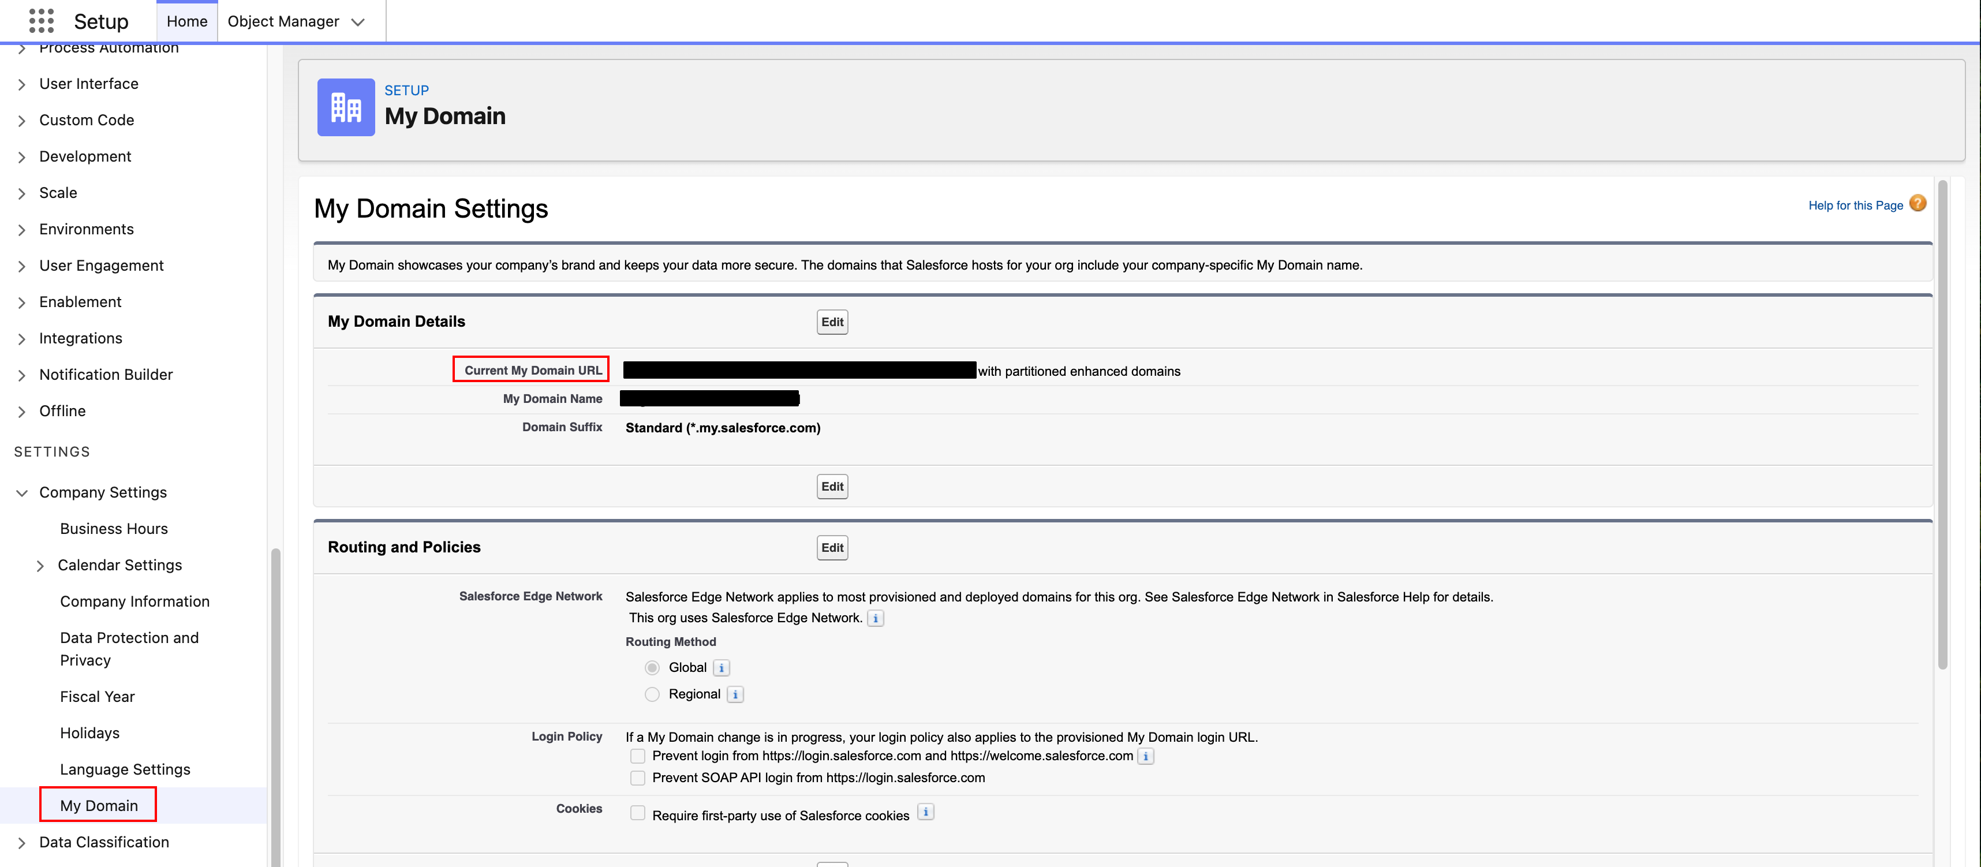The height and width of the screenshot is (867, 1981).
Task: Open the Object Manager dropdown chevron
Action: tap(358, 21)
